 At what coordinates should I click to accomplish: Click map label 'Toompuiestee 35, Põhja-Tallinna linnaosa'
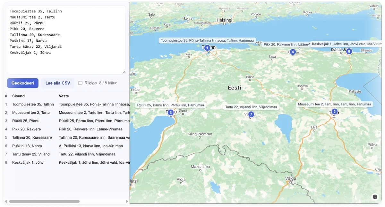click(207, 40)
